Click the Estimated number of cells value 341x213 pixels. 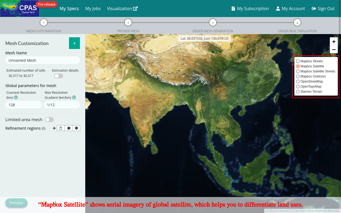(x=21, y=76)
